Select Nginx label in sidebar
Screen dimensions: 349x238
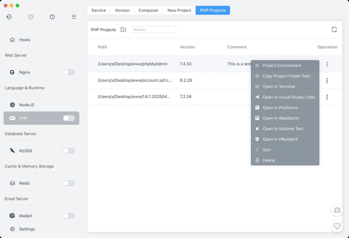tap(25, 72)
